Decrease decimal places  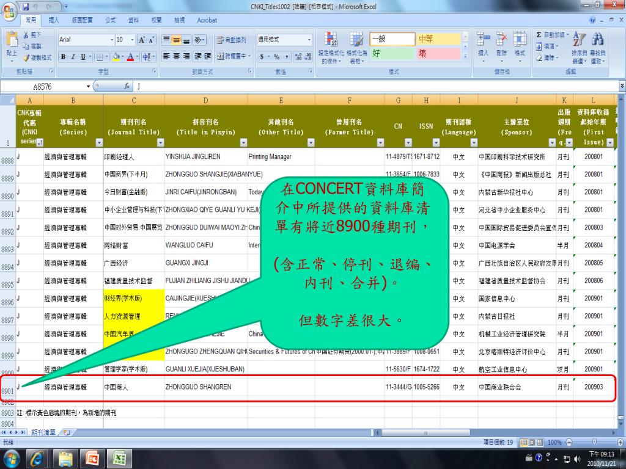[308, 57]
